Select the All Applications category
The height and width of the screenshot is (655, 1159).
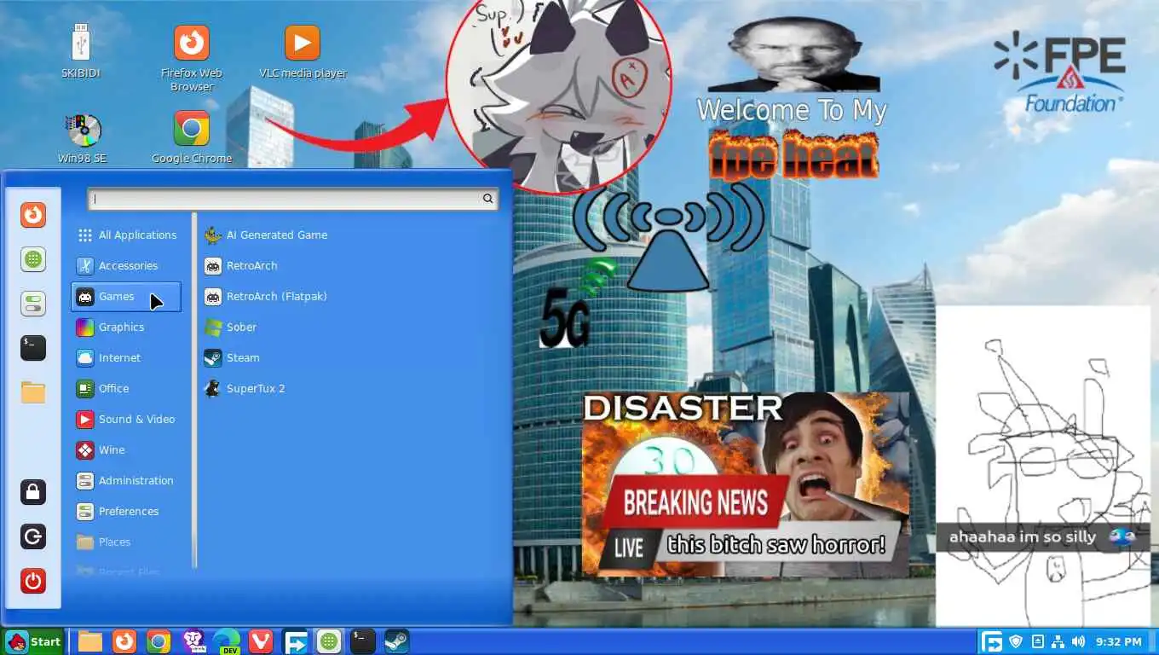[126, 235]
